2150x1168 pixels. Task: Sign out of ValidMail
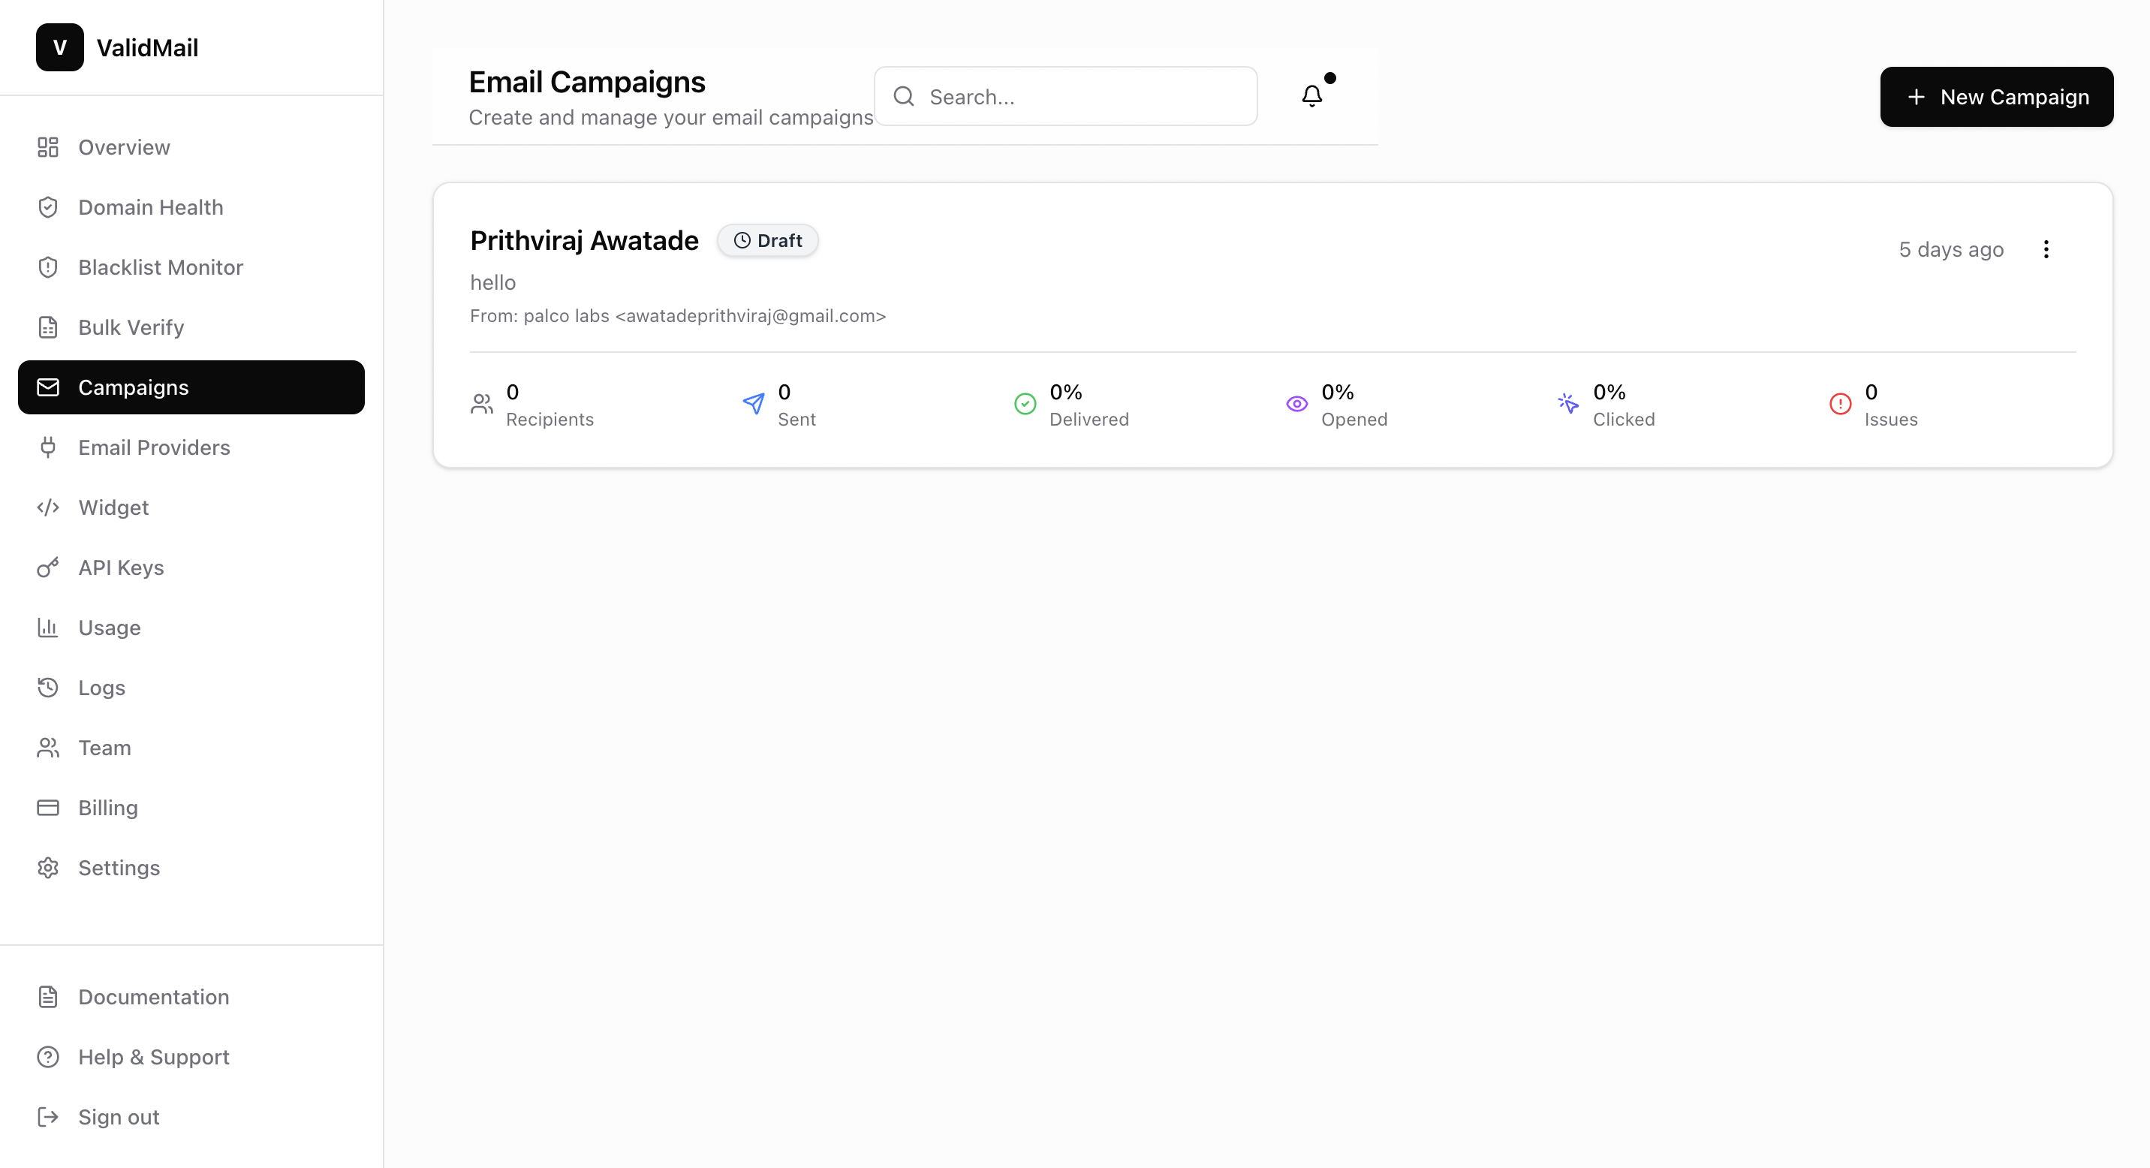click(x=119, y=1117)
